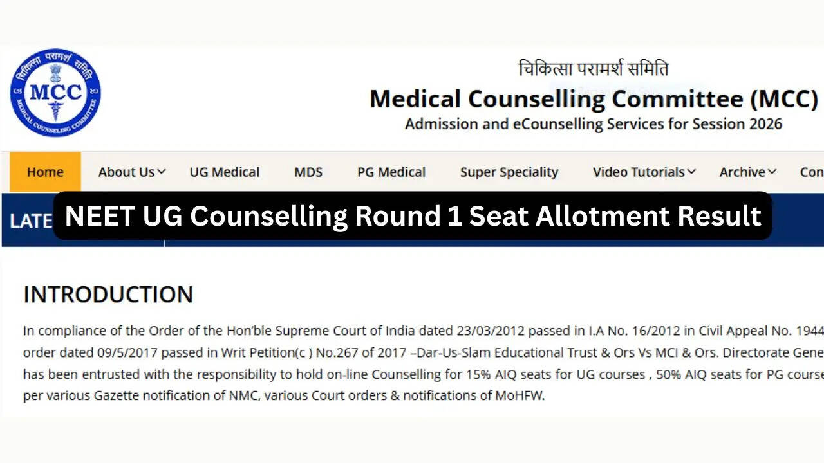Go to the UG Medical section

(225, 172)
